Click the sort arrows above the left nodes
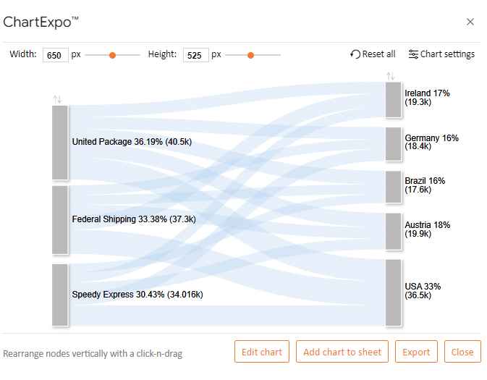This screenshot has height=380, width=487. tap(57, 99)
